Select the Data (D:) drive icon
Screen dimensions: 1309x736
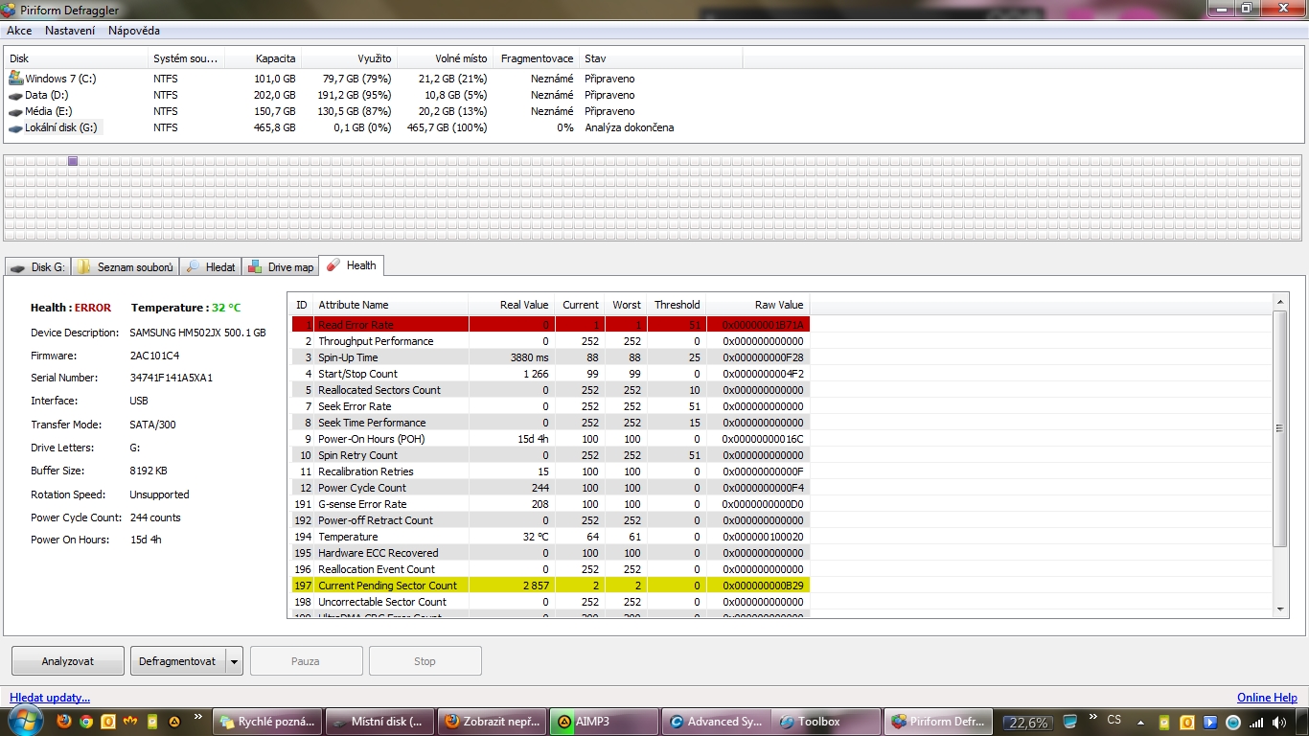15,95
